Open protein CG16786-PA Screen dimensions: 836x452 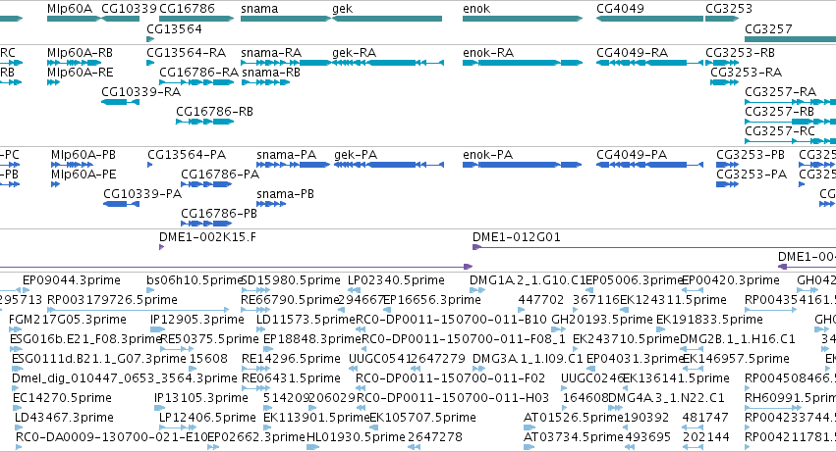click(x=220, y=175)
